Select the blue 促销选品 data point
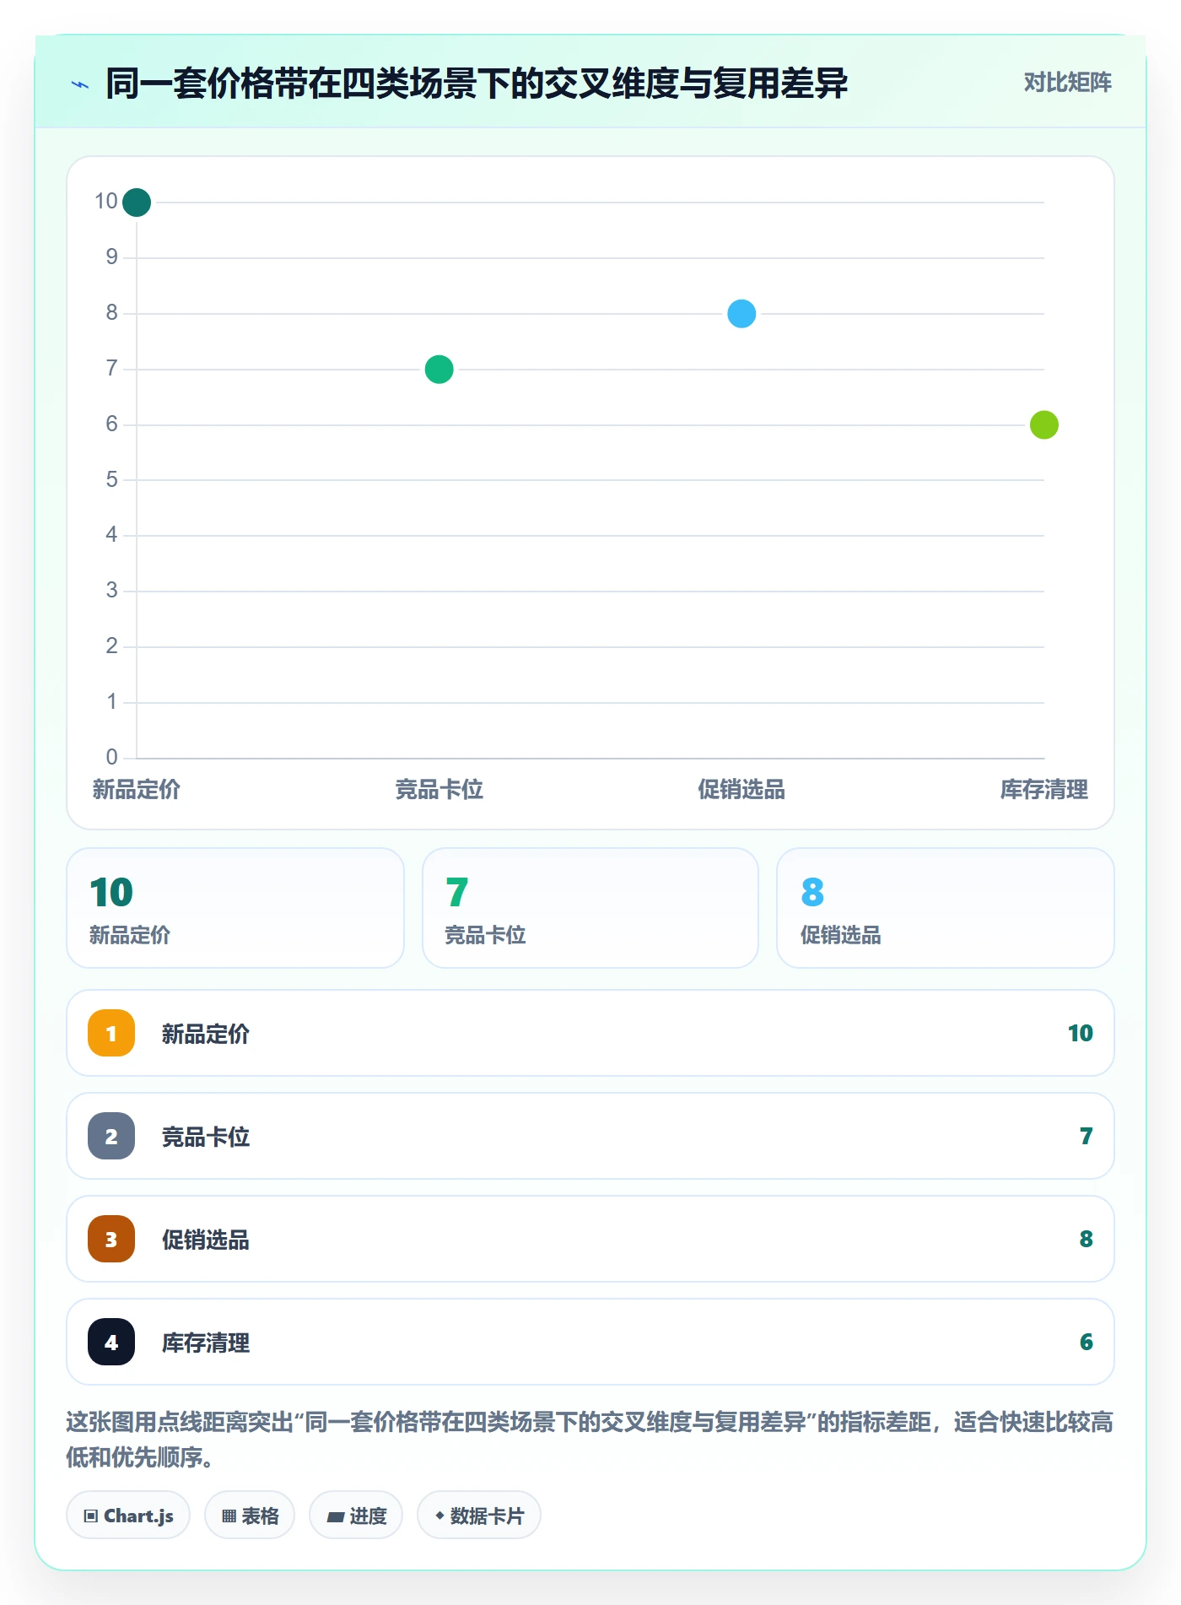This screenshot has height=1605, width=1181. 741,314
